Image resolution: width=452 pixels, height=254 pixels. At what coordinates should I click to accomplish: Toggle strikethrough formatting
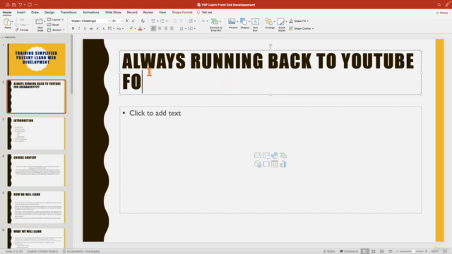click(91, 28)
